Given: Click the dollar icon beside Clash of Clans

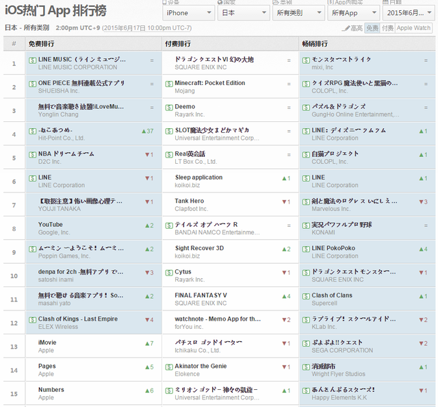Looking at the screenshot, I should (306, 296).
